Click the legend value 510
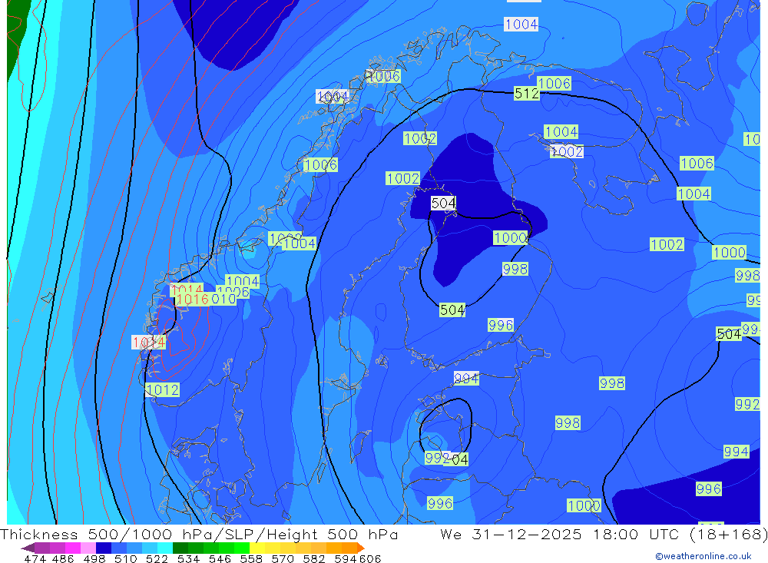The width and height of the screenshot is (768, 563). coord(126,559)
